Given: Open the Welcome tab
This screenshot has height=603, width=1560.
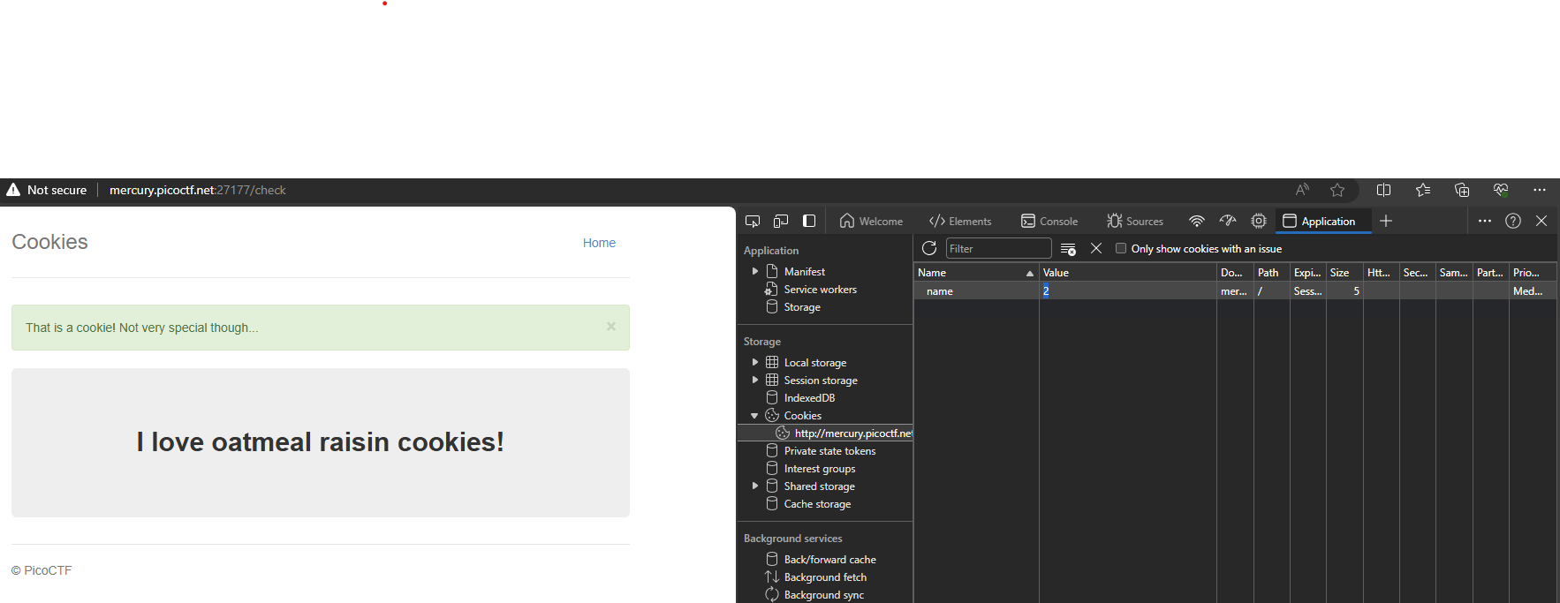Looking at the screenshot, I should click(x=871, y=221).
